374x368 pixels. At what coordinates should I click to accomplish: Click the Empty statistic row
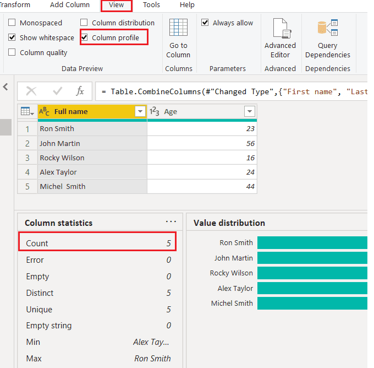pos(98,276)
